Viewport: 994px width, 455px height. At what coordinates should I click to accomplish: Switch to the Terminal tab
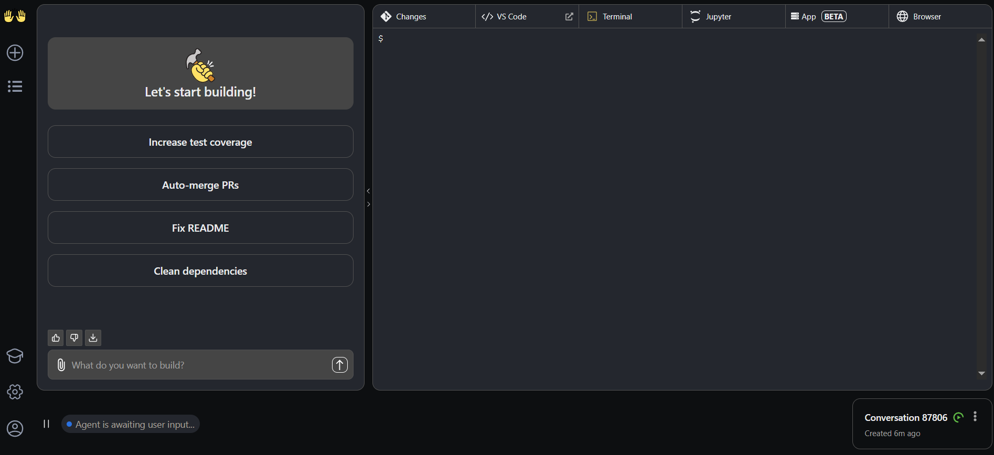pos(630,17)
